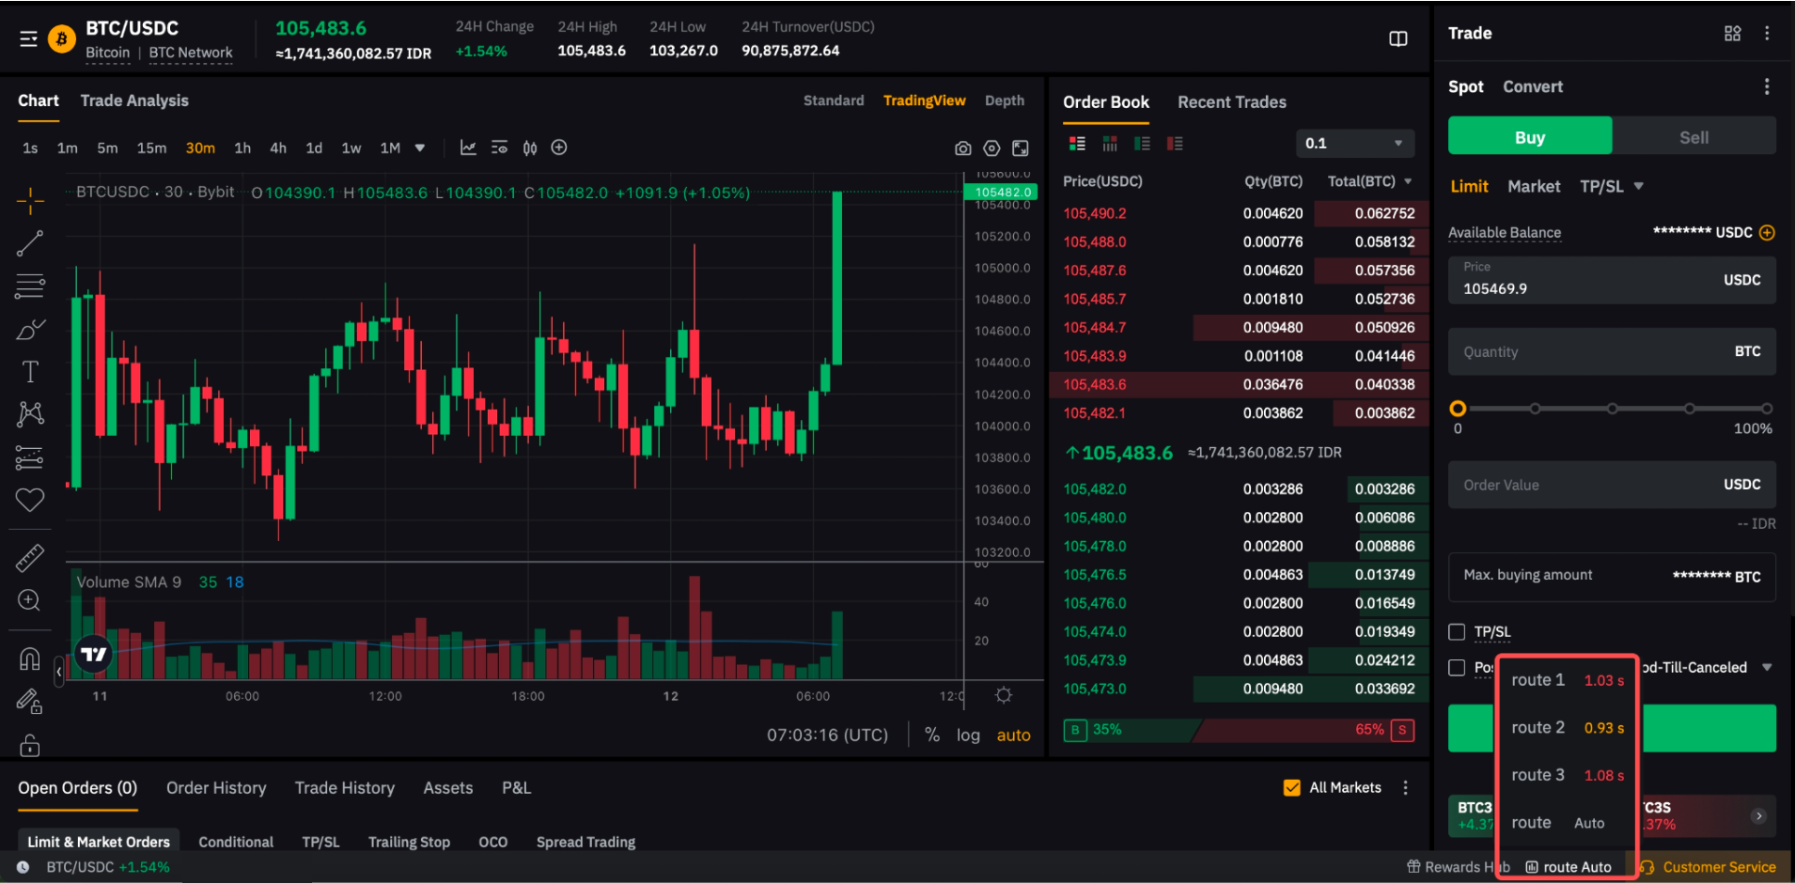Open the hamburger menu next to BTC/USDC

coord(28,39)
